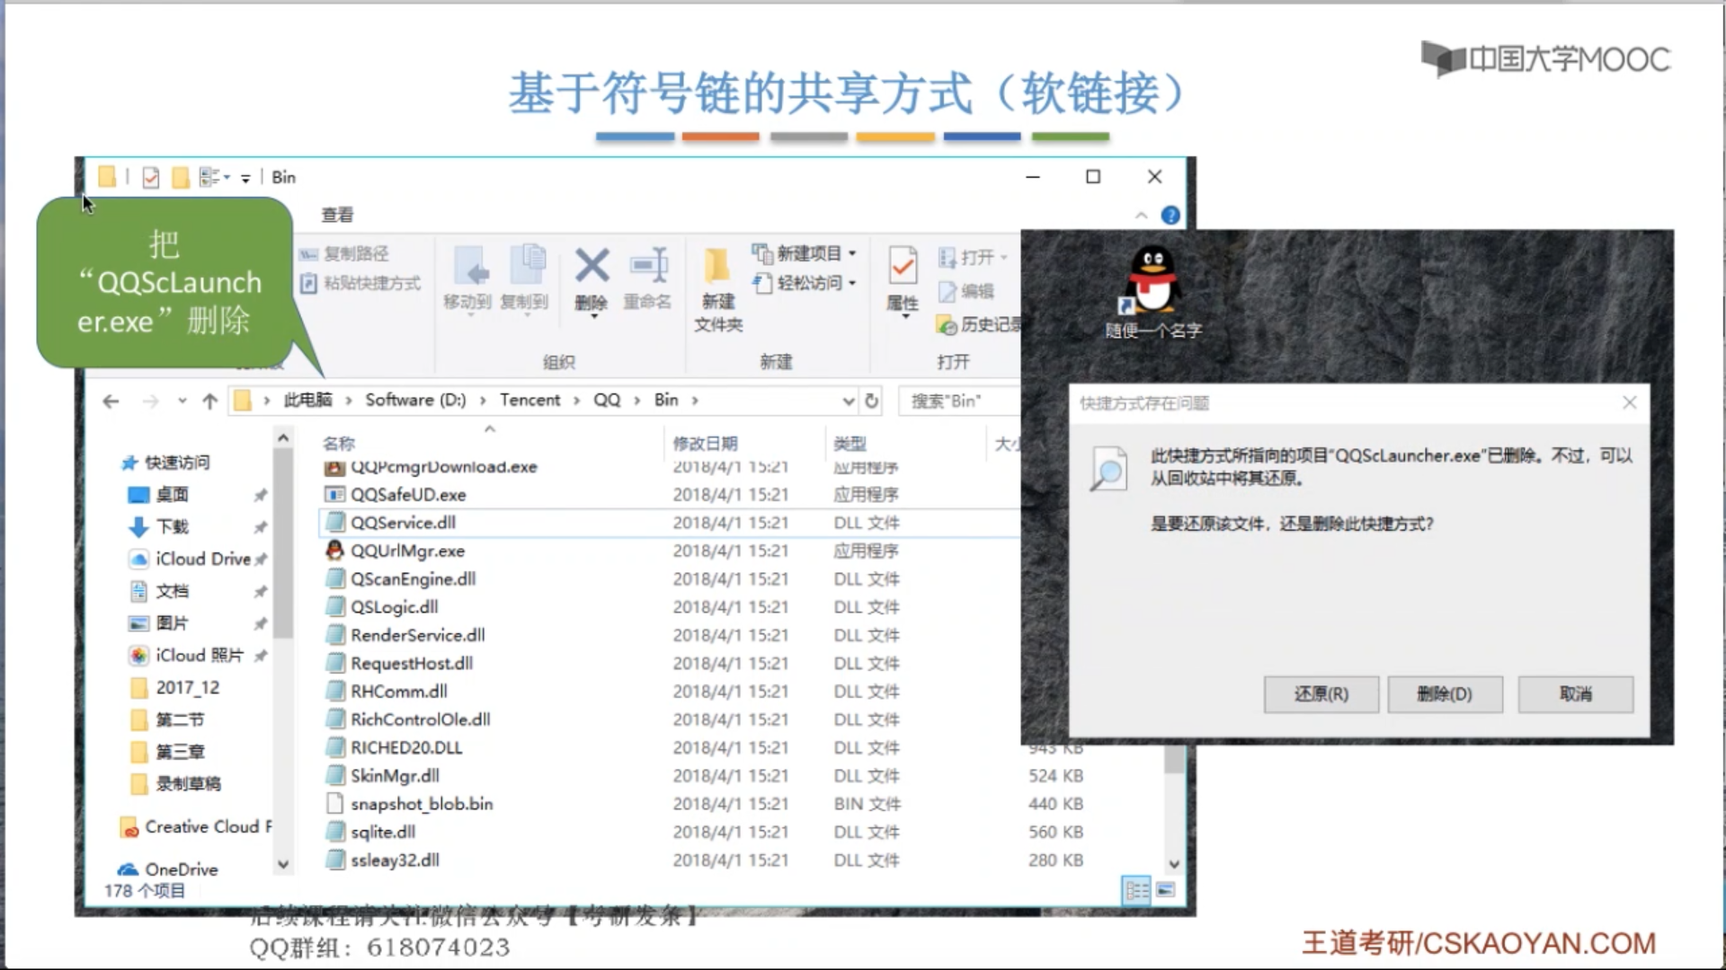This screenshot has width=1726, height=970.
Task: Open the 轻松访问 dropdown
Action: click(805, 283)
